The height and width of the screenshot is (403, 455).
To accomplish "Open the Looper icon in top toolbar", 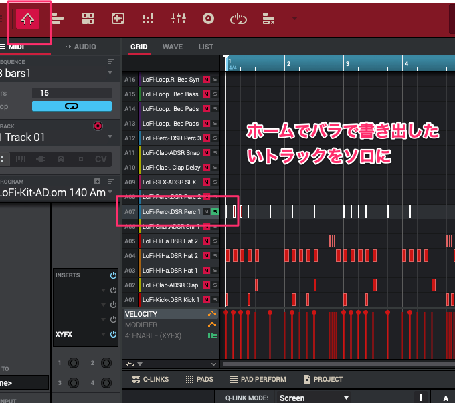I will 238,19.
